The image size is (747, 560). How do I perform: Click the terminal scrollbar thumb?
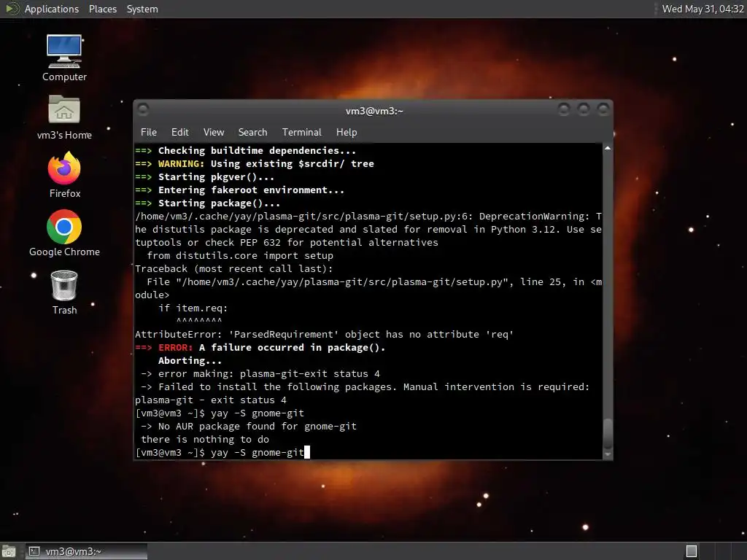[608, 433]
